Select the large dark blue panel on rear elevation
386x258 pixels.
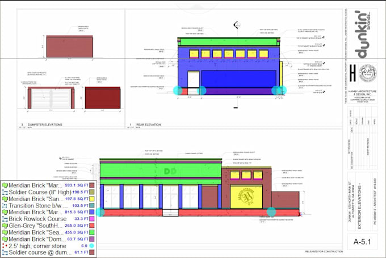[239, 79]
